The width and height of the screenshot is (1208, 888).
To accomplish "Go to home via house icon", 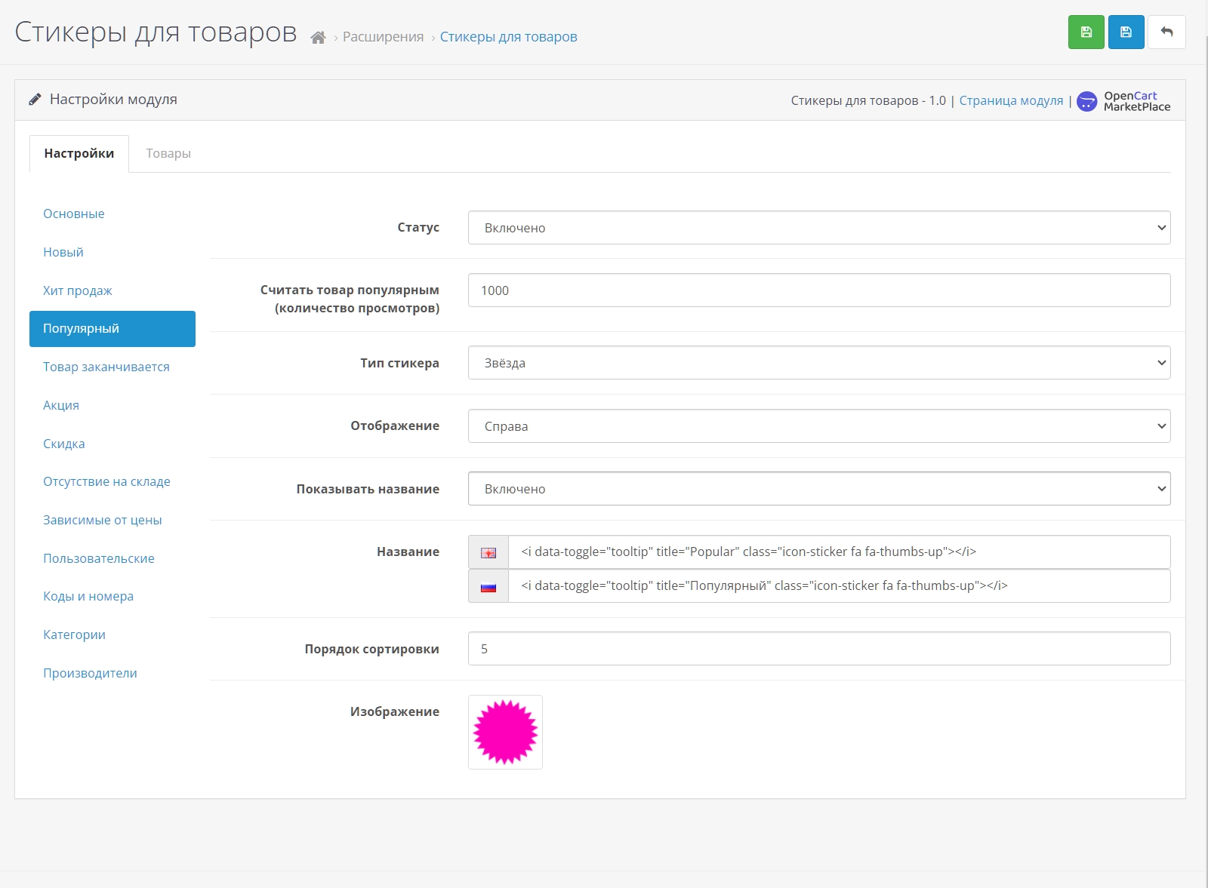I will (318, 38).
